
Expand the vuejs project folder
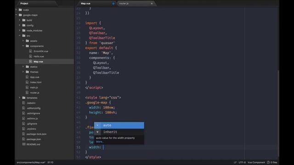point(16,10)
